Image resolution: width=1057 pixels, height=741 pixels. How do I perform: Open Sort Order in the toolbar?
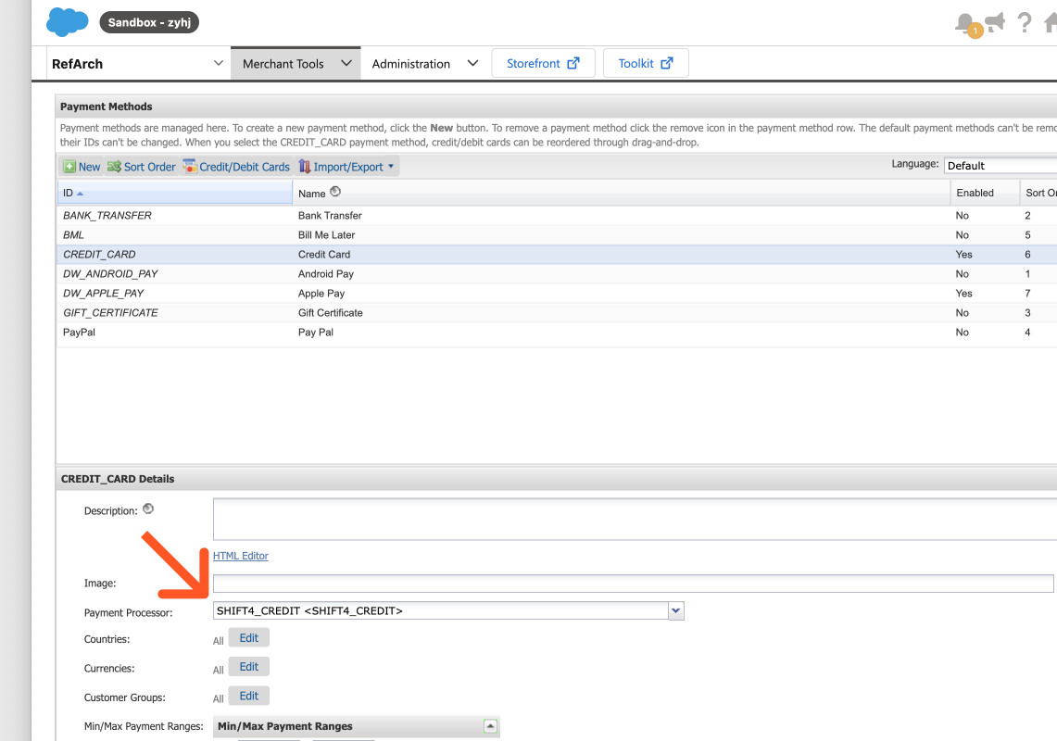142,167
